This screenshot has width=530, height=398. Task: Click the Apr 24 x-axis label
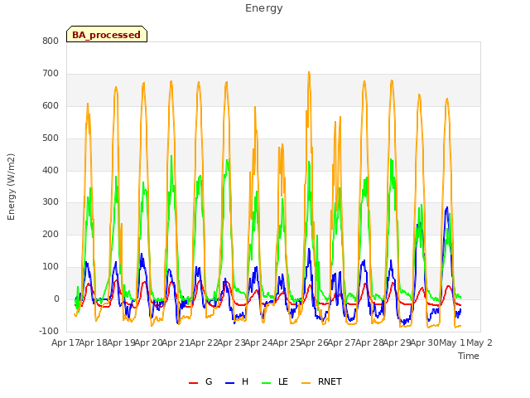point(258,342)
